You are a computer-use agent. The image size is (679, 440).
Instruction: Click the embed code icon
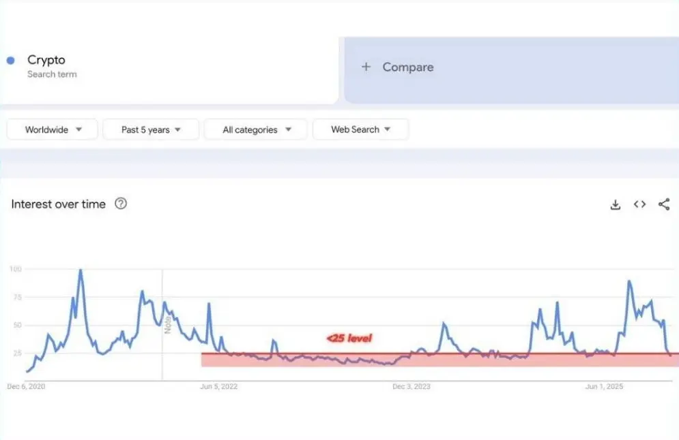pos(639,204)
